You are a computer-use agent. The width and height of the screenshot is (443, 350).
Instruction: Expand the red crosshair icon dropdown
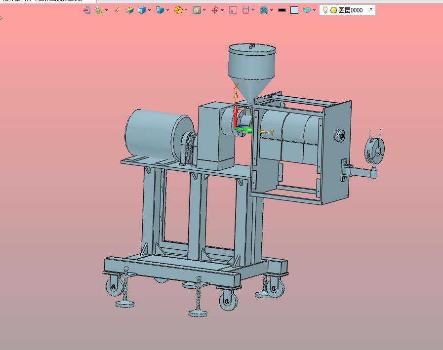click(223, 10)
